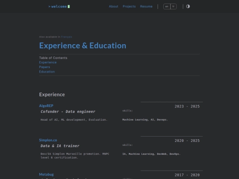Image resolution: width=239 pixels, height=179 pixels.
Task: Open the Projects page in navigation
Action: 129,7
